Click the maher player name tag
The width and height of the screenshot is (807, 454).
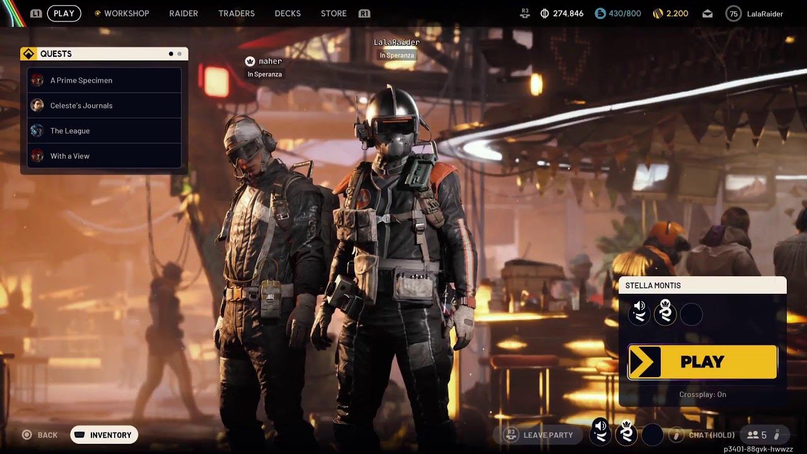click(265, 61)
